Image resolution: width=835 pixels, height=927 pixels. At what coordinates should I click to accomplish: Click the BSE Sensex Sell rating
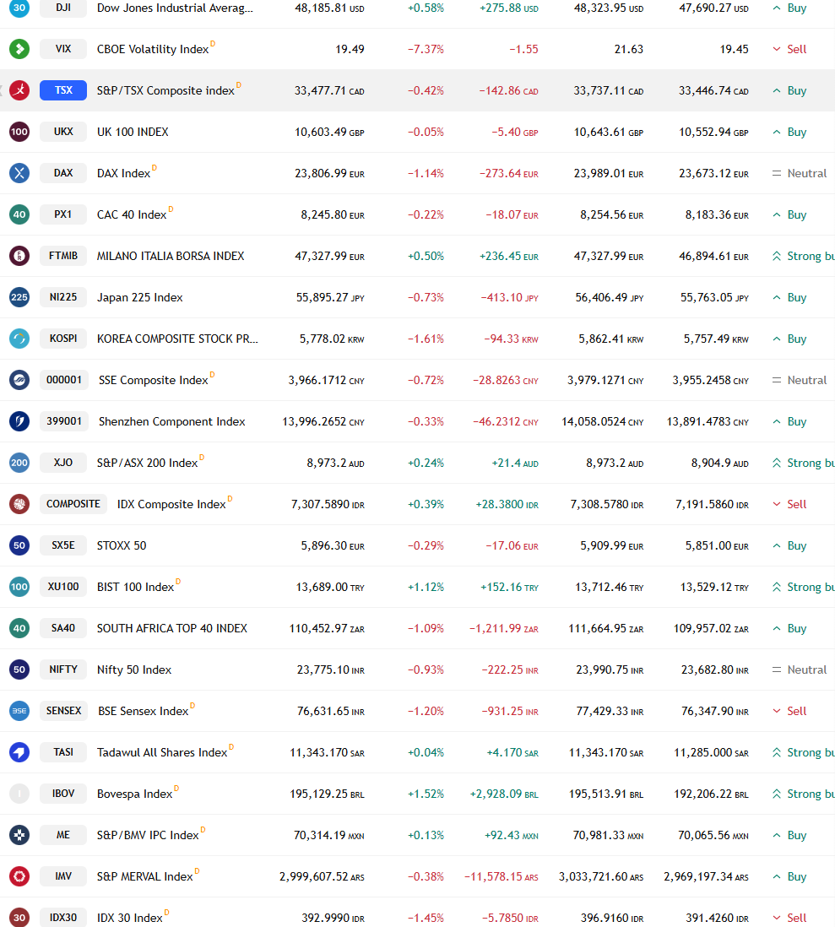[789, 711]
